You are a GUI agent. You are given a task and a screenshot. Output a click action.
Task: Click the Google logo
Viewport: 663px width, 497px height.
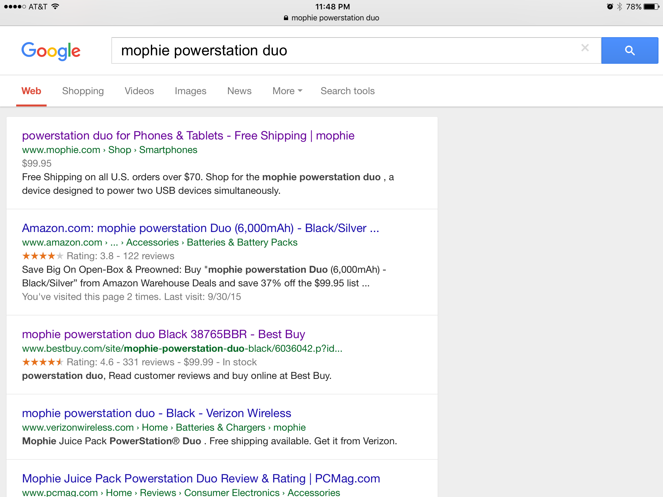tap(51, 51)
